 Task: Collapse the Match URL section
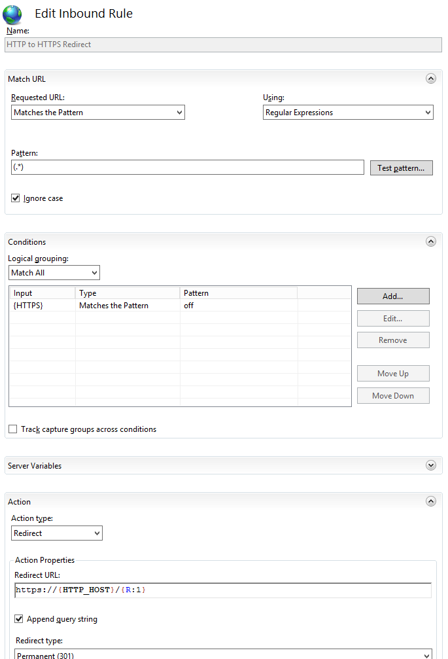click(x=430, y=79)
